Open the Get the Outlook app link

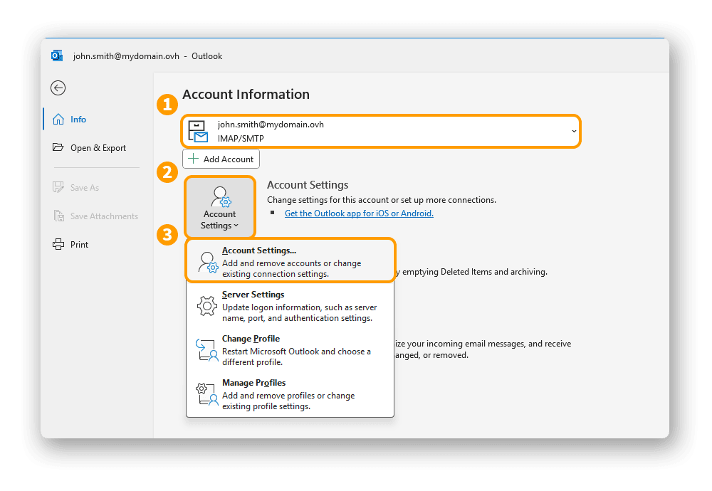click(x=359, y=213)
